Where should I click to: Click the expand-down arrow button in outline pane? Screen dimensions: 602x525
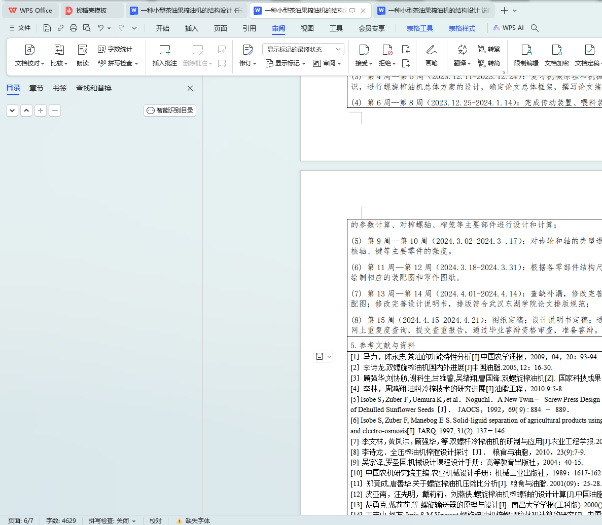(12, 110)
